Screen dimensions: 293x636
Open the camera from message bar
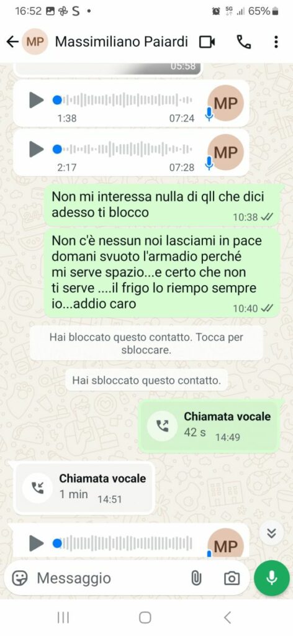pyautogui.click(x=232, y=578)
